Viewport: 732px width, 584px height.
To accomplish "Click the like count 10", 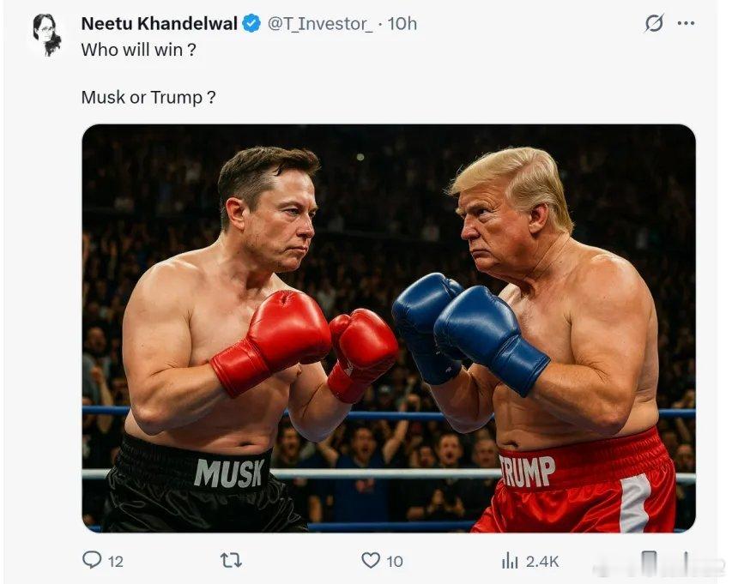I will (395, 561).
